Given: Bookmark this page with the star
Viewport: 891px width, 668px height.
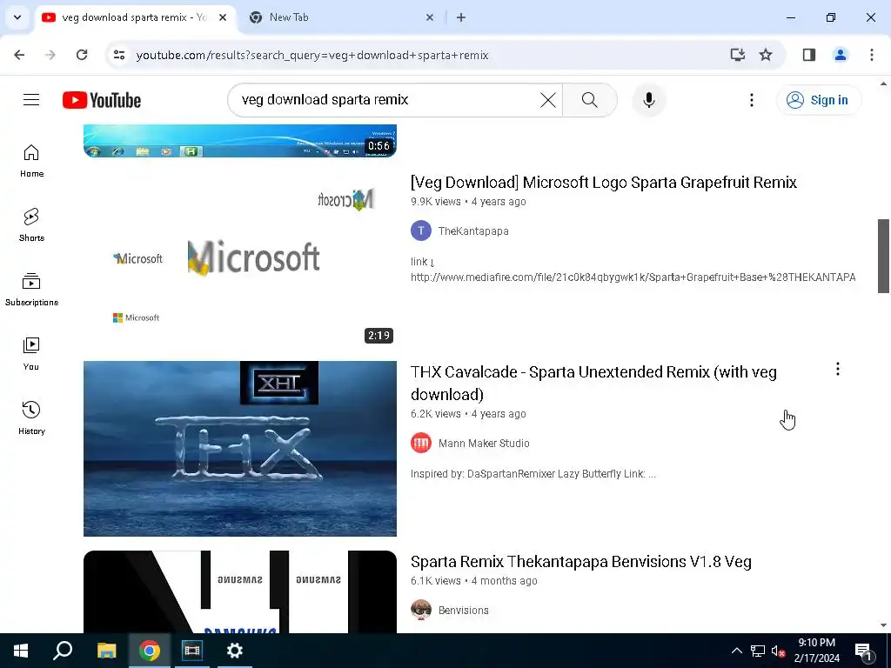Looking at the screenshot, I should [766, 55].
